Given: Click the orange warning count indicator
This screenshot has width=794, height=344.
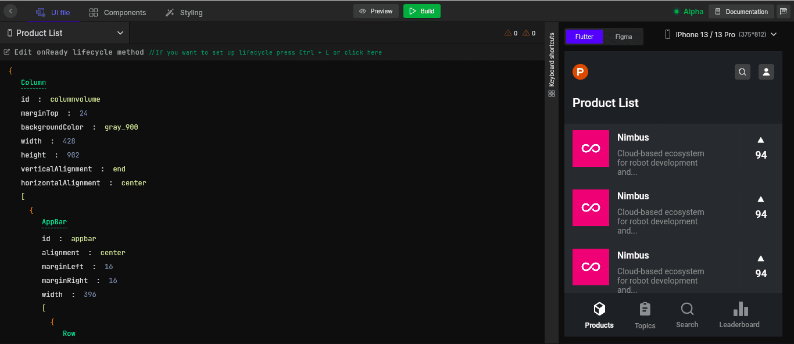Looking at the screenshot, I should [x=529, y=33].
